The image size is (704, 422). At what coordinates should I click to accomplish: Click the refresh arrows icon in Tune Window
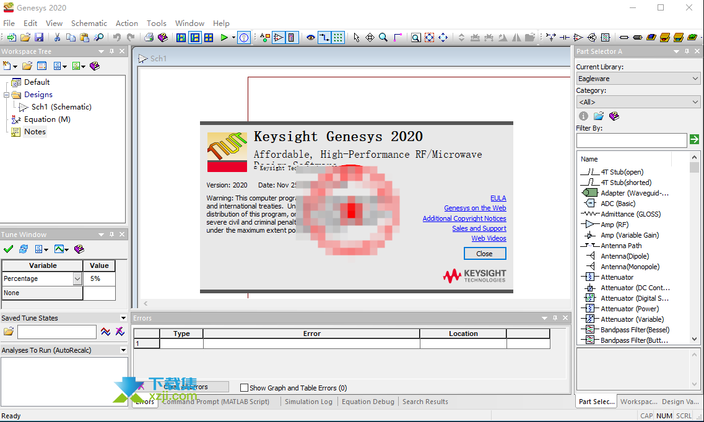pos(24,249)
